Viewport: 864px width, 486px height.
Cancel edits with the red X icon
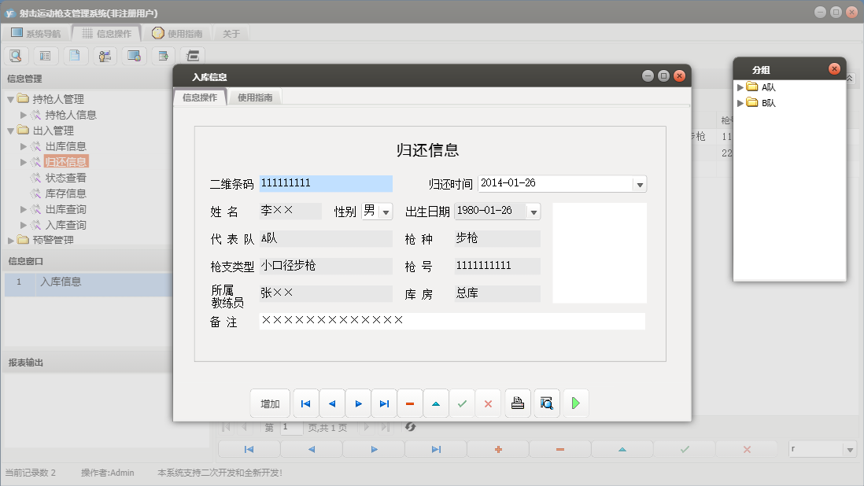(488, 403)
